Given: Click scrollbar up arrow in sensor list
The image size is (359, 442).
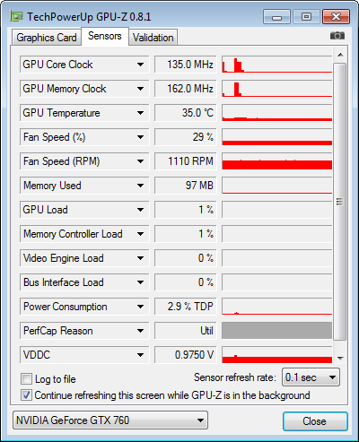Looking at the screenshot, I should tap(340, 55).
